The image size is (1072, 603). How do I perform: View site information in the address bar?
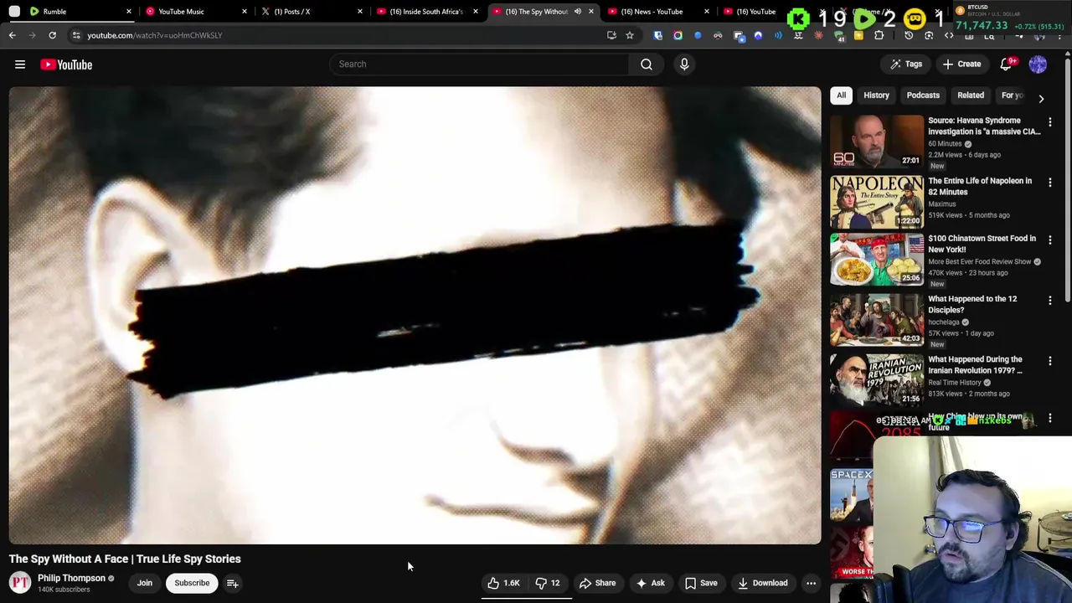76,35
